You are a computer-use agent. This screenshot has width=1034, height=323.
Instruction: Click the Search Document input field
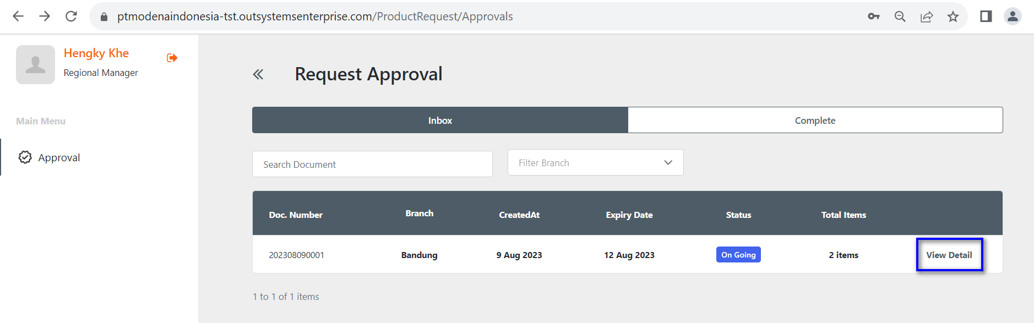pyautogui.click(x=372, y=164)
